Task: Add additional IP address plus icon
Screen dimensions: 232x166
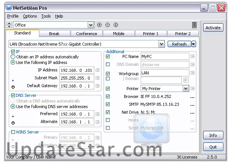Action: (x=13, y=80)
